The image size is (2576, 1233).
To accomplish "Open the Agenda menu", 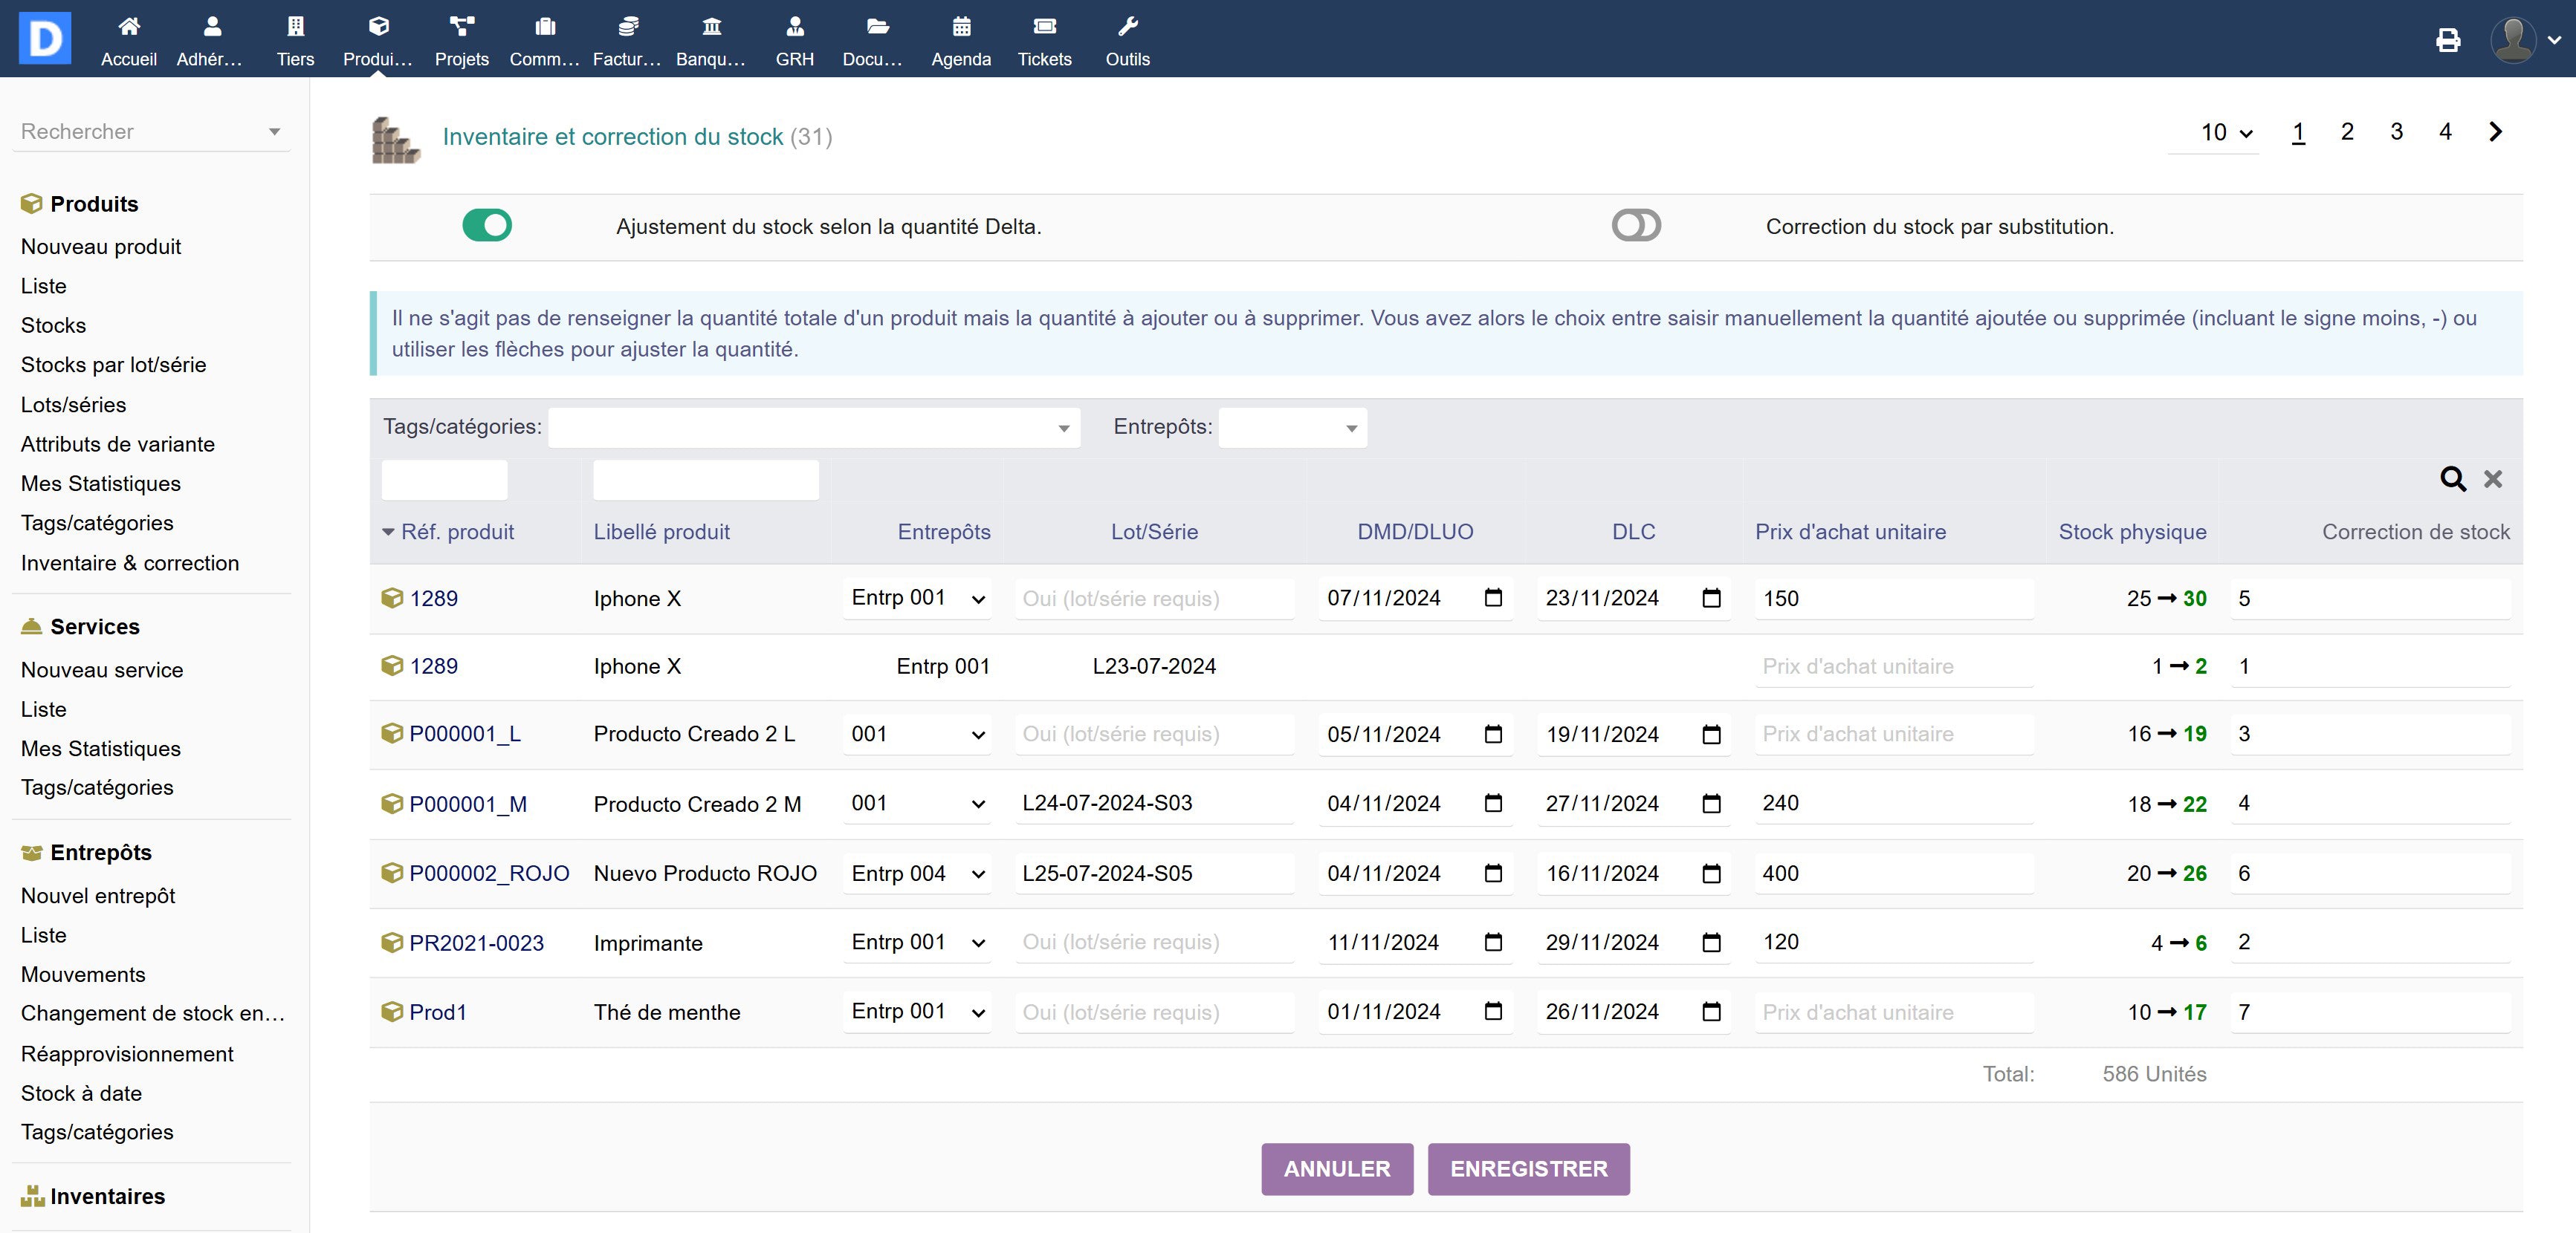I will [x=960, y=40].
